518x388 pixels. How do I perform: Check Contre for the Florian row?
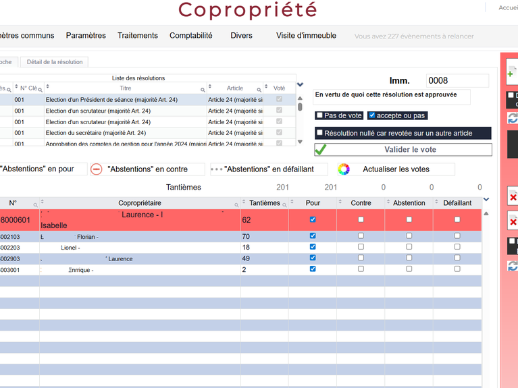[361, 235]
